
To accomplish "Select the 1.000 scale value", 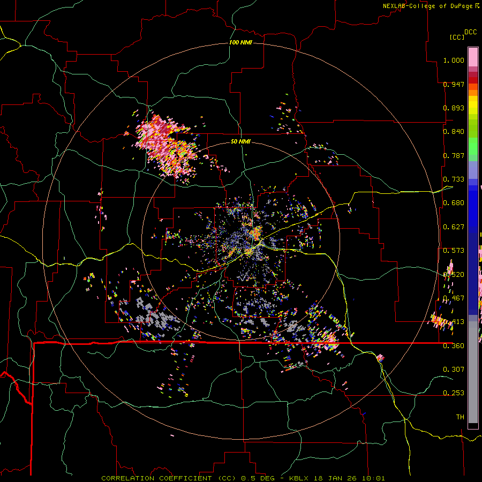I will coord(454,60).
